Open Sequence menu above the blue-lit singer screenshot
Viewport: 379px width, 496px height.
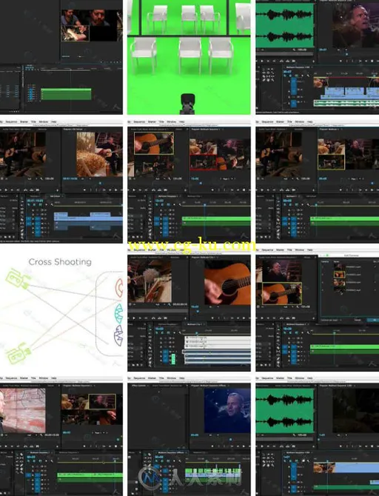pos(139,378)
